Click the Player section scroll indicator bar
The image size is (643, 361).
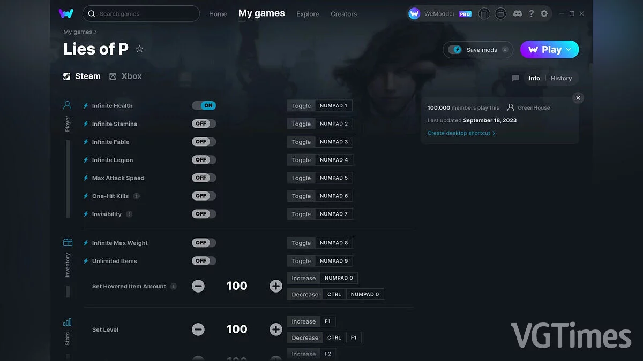(68, 179)
